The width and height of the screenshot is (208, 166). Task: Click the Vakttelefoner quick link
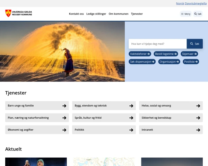point(140,54)
